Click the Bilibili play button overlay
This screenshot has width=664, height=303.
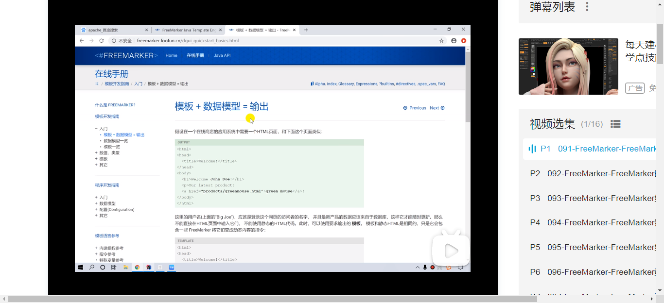(451, 250)
